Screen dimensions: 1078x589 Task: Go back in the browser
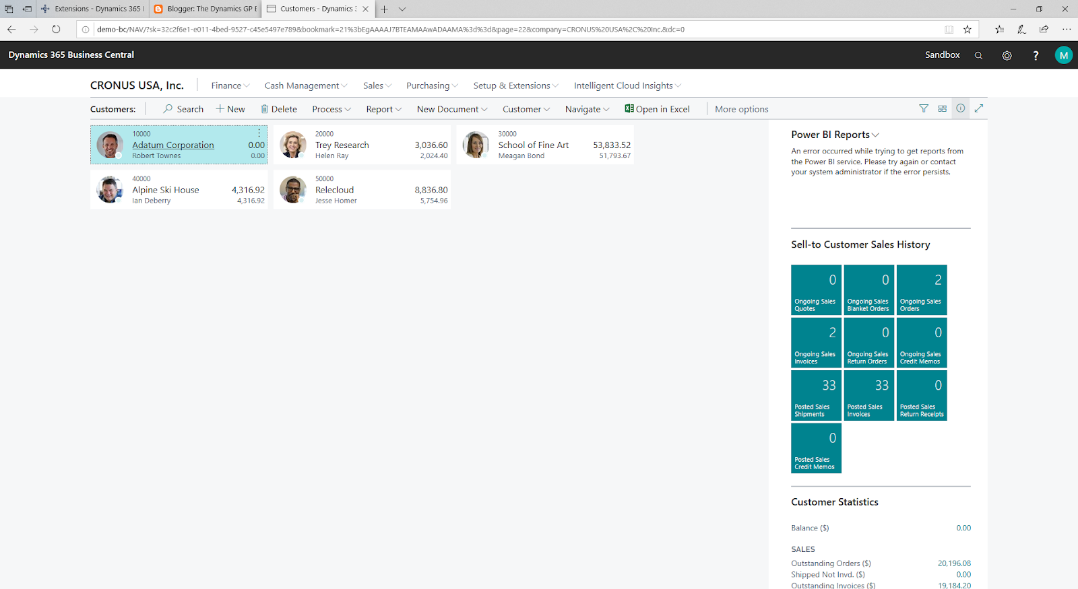(x=11, y=29)
